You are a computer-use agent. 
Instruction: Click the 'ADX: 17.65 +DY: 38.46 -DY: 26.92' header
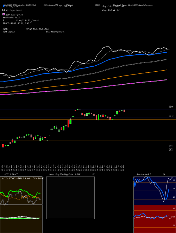pyautogui.click(x=23, y=179)
